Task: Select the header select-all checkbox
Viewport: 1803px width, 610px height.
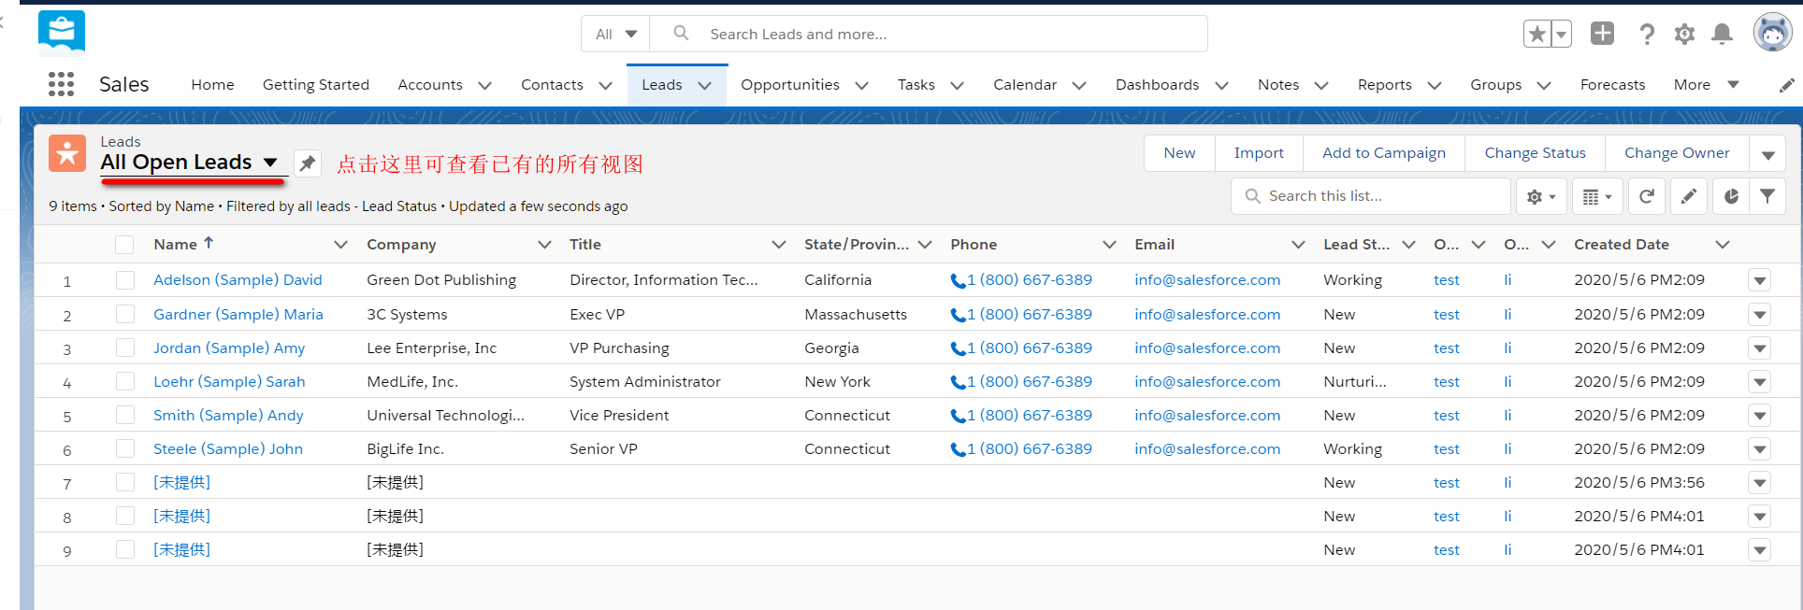Action: [x=124, y=245]
